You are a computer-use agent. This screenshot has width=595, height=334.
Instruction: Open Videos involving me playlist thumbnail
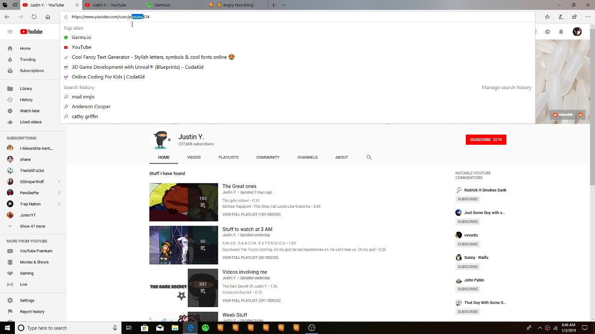click(184, 288)
